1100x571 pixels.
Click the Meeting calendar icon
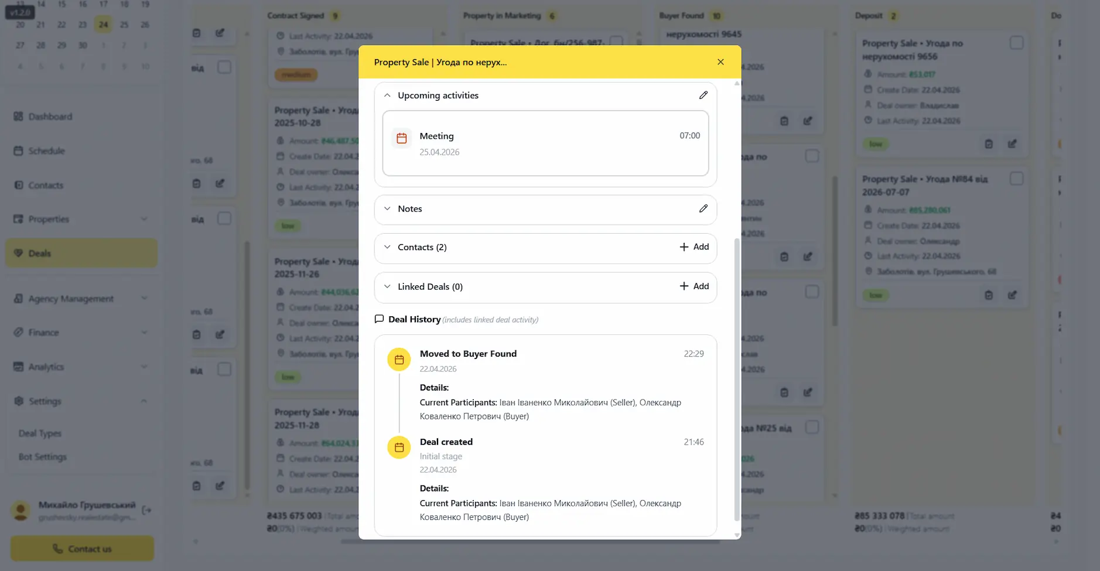tap(401, 138)
